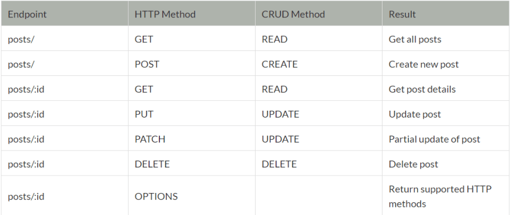Select 'Partial update of post' cell

(x=446, y=139)
